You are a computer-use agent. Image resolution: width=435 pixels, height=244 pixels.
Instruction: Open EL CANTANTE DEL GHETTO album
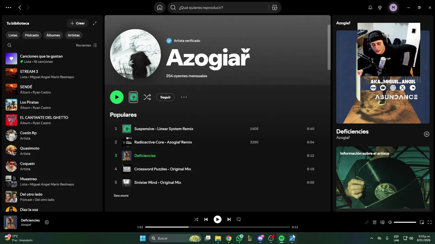[52, 120]
